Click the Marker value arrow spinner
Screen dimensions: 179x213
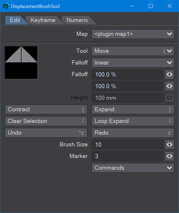pyautogui.click(x=169, y=156)
